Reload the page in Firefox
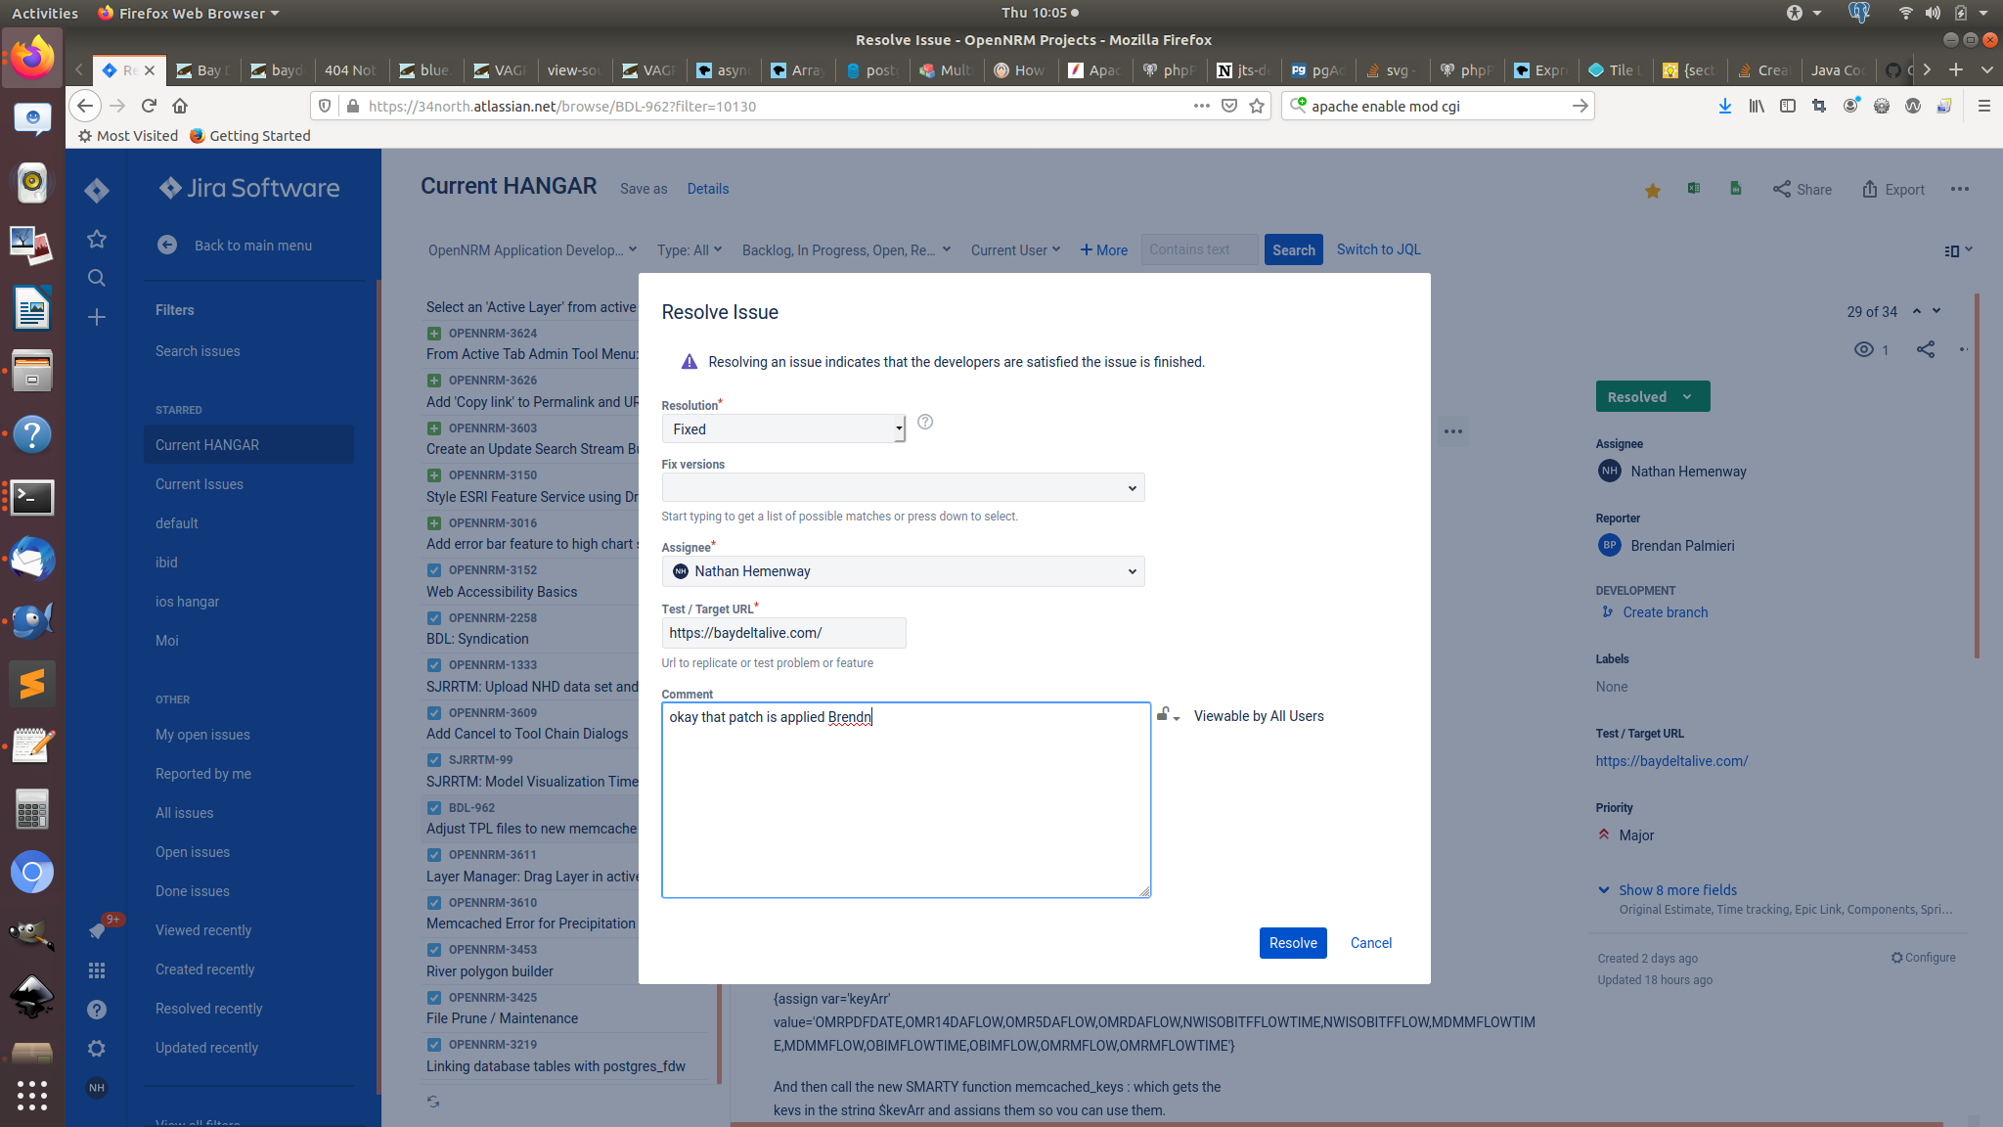Viewport: 2003px width, 1127px height. tap(149, 106)
